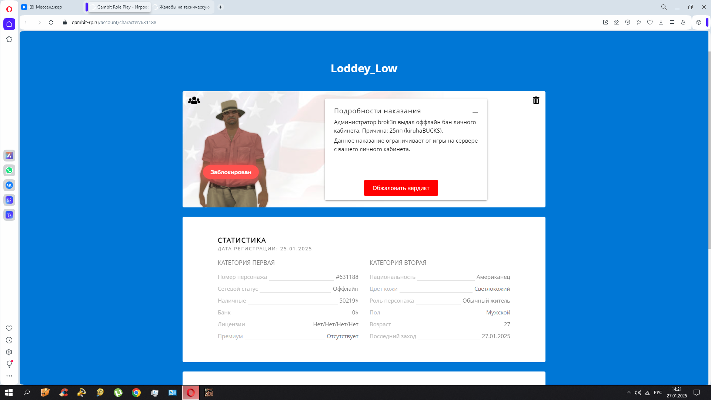The width and height of the screenshot is (711, 400).
Task: Click the Заблокирован status badge
Action: 231,172
